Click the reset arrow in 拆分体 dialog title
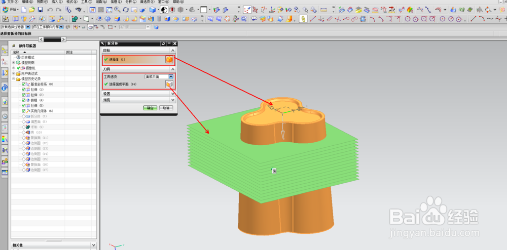The width and height of the screenshot is (507, 250). [163, 43]
